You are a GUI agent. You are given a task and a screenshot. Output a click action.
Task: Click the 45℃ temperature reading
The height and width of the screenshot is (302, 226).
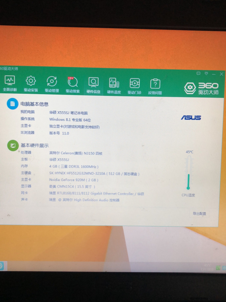point(190,152)
